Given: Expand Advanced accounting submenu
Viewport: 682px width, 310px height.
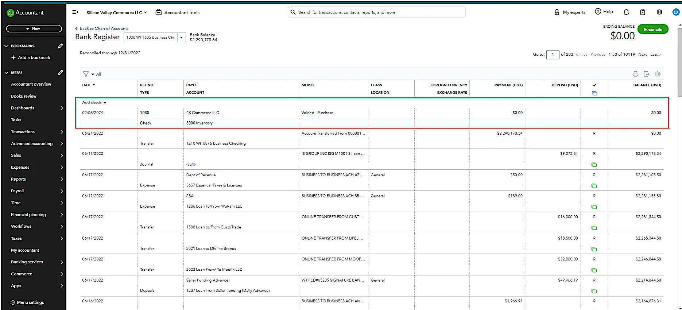Looking at the screenshot, I should click(62, 144).
